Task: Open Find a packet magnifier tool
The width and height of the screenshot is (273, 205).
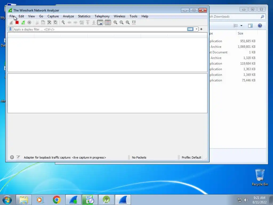Action: pos(63,22)
